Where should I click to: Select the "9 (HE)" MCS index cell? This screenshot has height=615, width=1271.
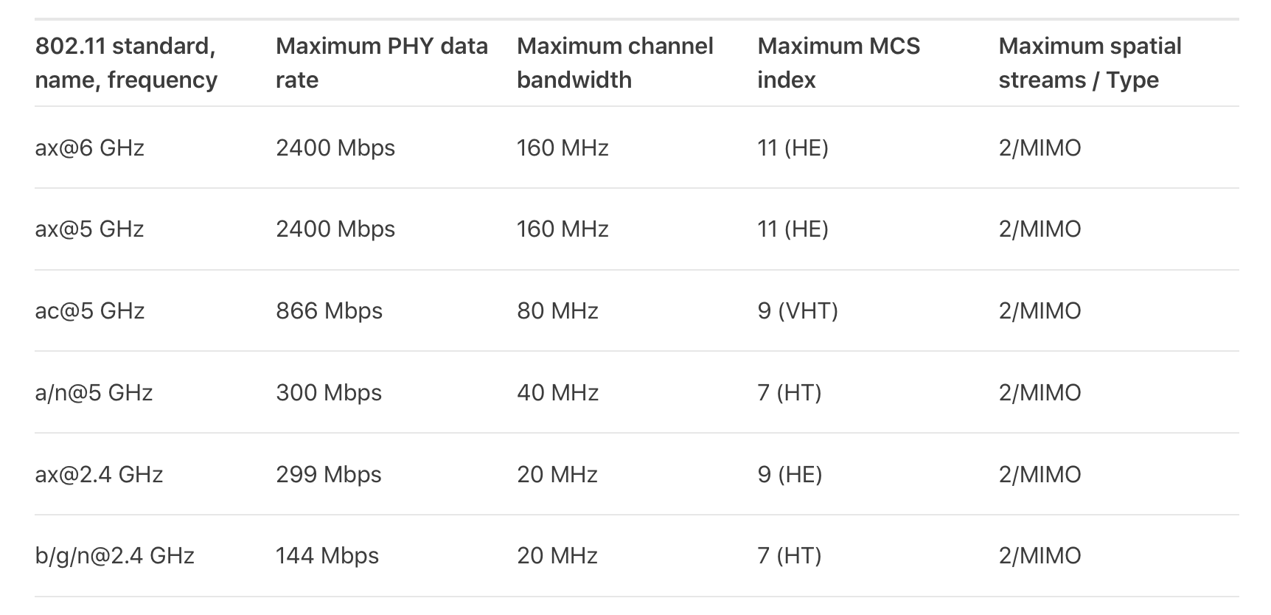[790, 474]
